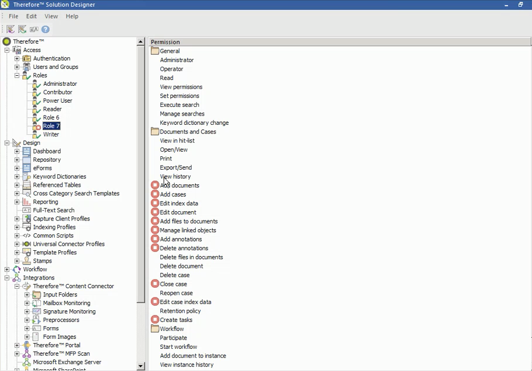
Task: Click the tree pane vertical scrollbar
Action: click(x=141, y=175)
